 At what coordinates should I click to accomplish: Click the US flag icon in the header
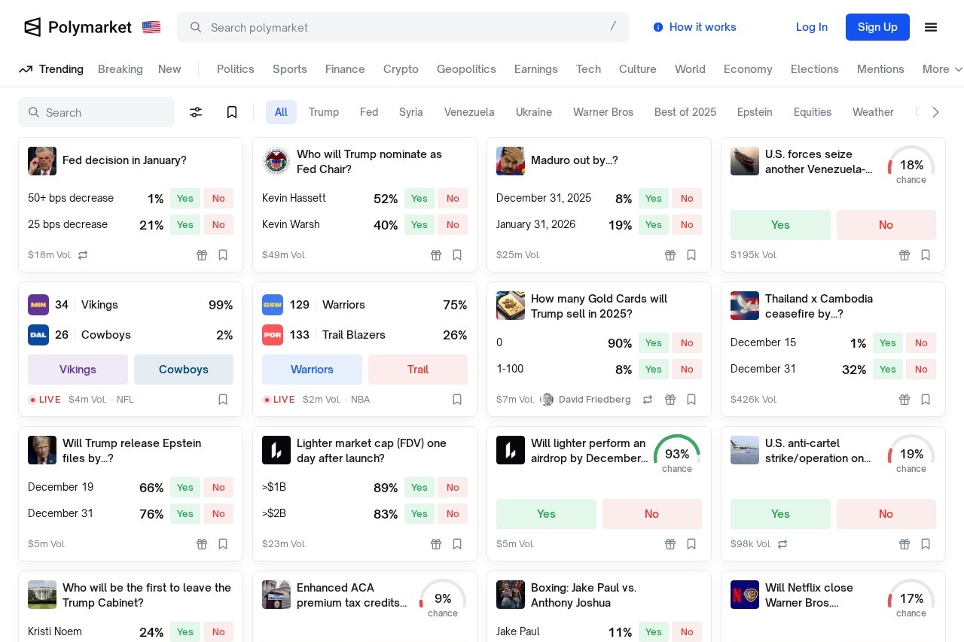point(151,27)
